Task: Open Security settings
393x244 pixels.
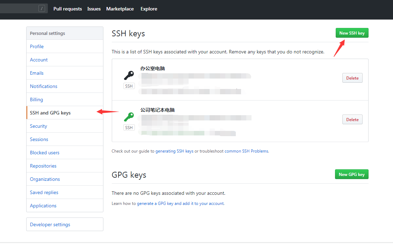Action: click(x=65, y=126)
